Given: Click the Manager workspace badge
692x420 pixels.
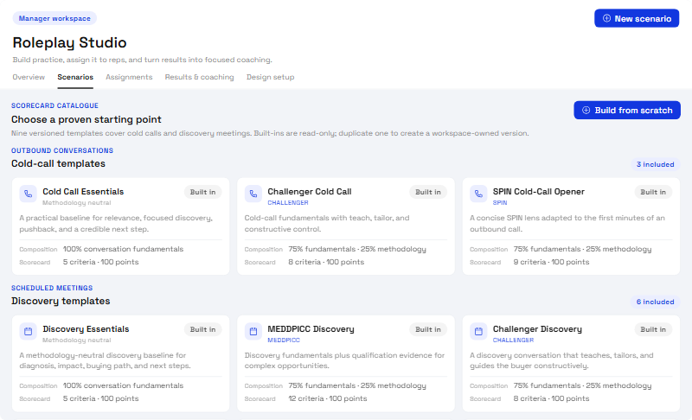Looking at the screenshot, I should pos(54,18).
